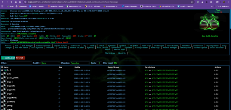Open the Direction dropdown

[x=80, y=63]
